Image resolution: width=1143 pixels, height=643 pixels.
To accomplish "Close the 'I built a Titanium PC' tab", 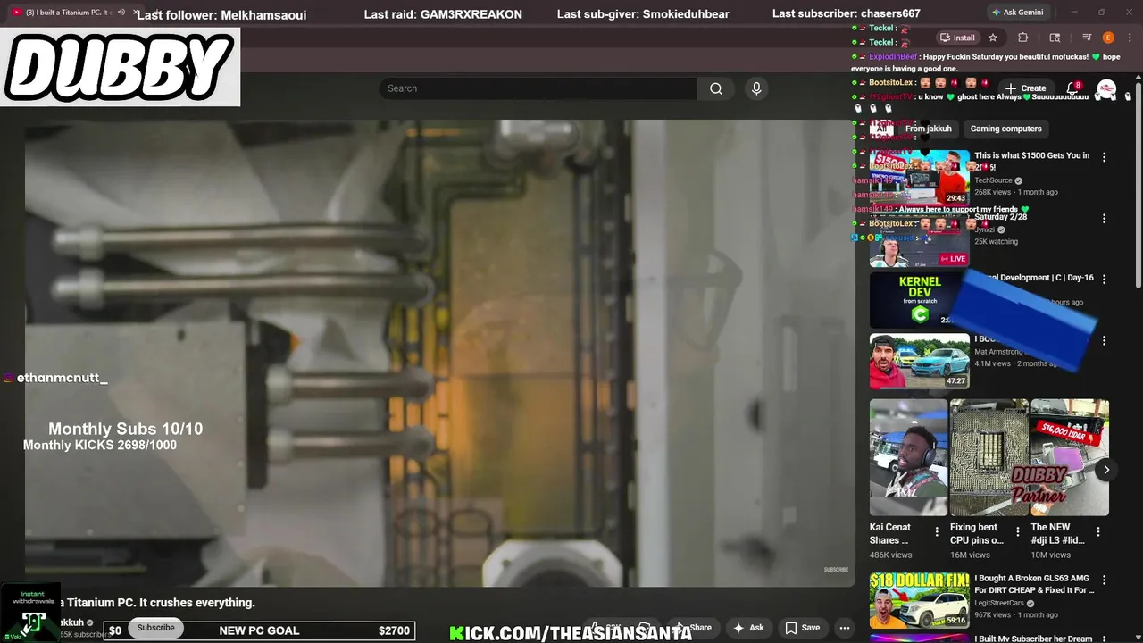I will point(136,13).
